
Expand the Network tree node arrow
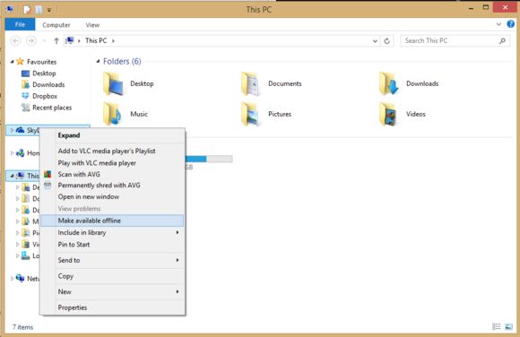click(12, 279)
